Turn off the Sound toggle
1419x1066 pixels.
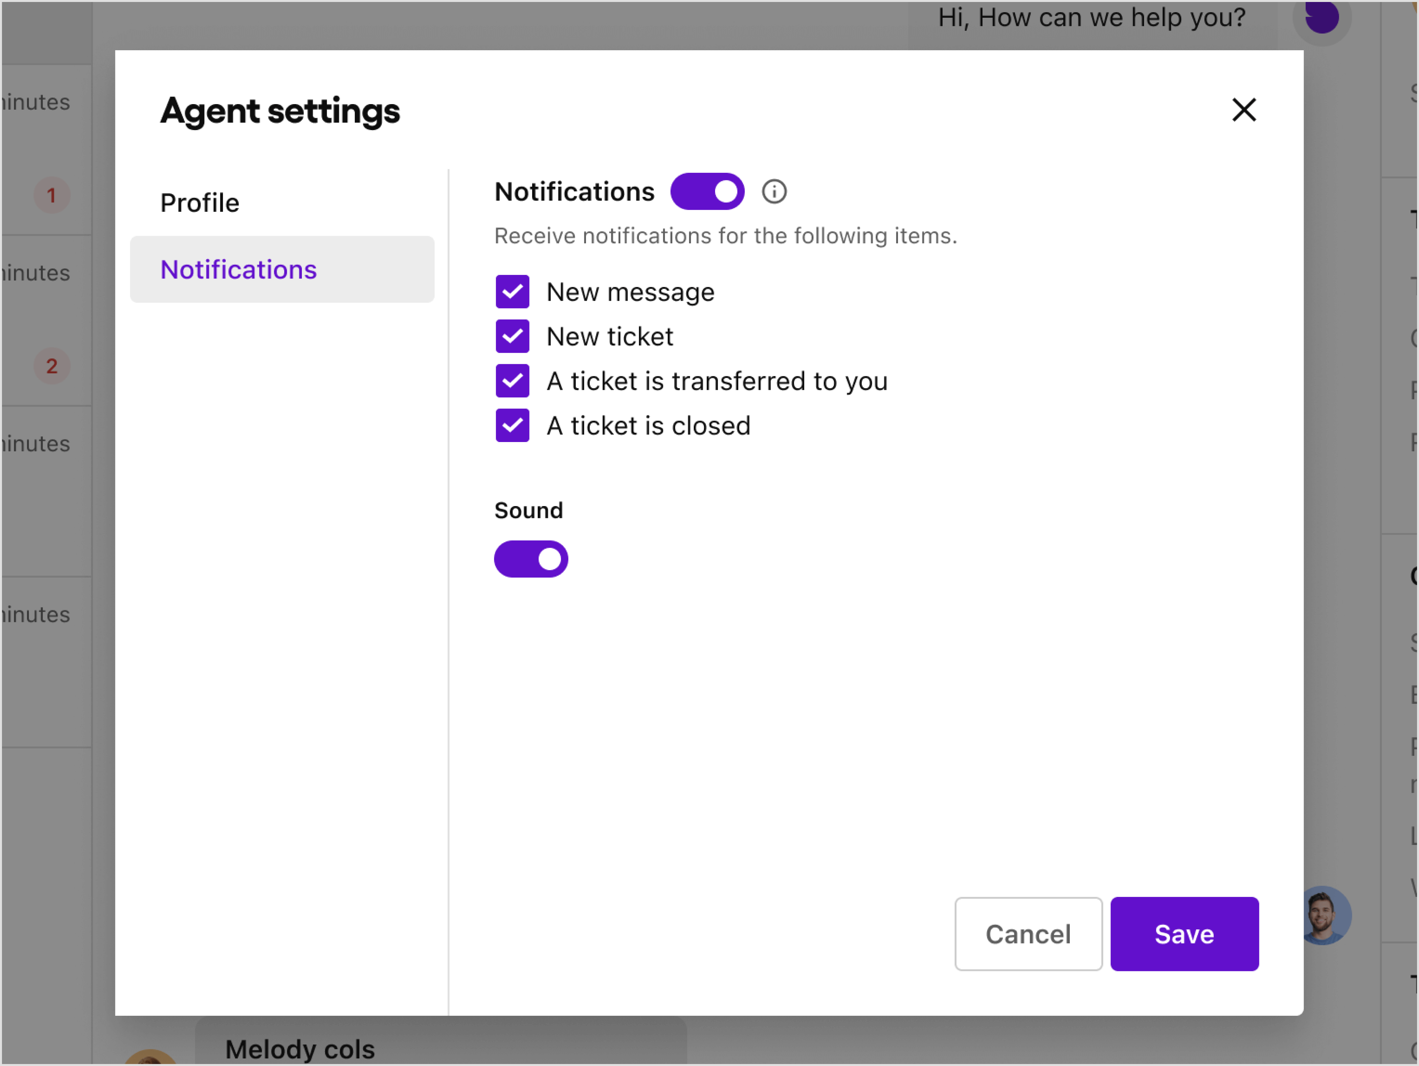pyautogui.click(x=531, y=559)
